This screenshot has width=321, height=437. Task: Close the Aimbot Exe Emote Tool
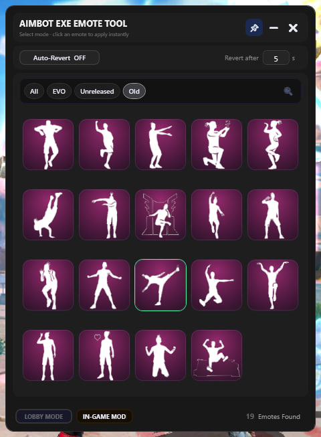(293, 28)
